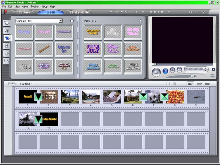Screen dimensions: 220x165
Task: Select storyboard clip 9 boat on water
Action: point(196,97)
